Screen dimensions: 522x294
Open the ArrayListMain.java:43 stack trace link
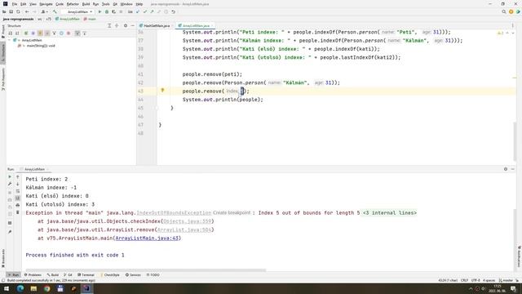click(147, 238)
